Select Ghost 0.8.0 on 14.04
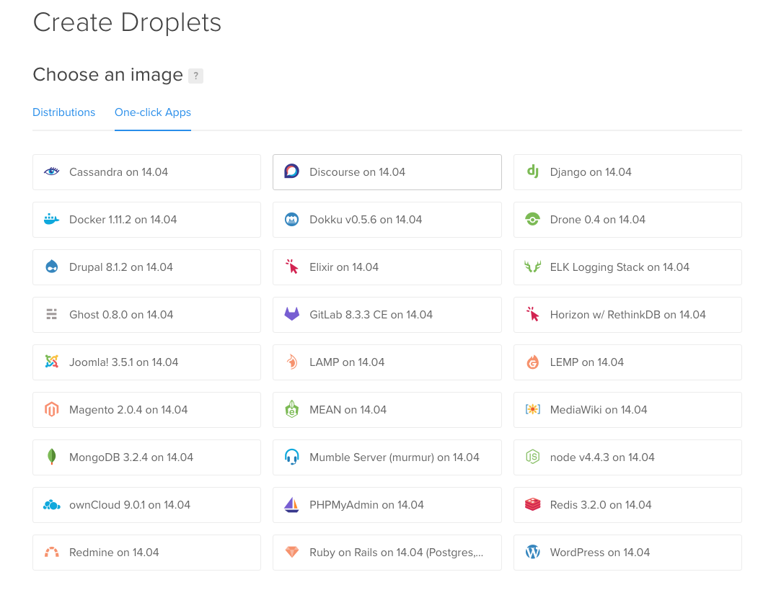Viewport: 758px width, 590px height. point(146,315)
